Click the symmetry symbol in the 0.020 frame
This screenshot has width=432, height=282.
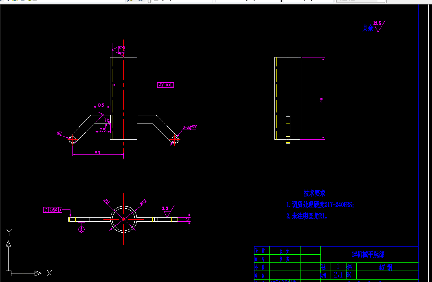coord(46,210)
